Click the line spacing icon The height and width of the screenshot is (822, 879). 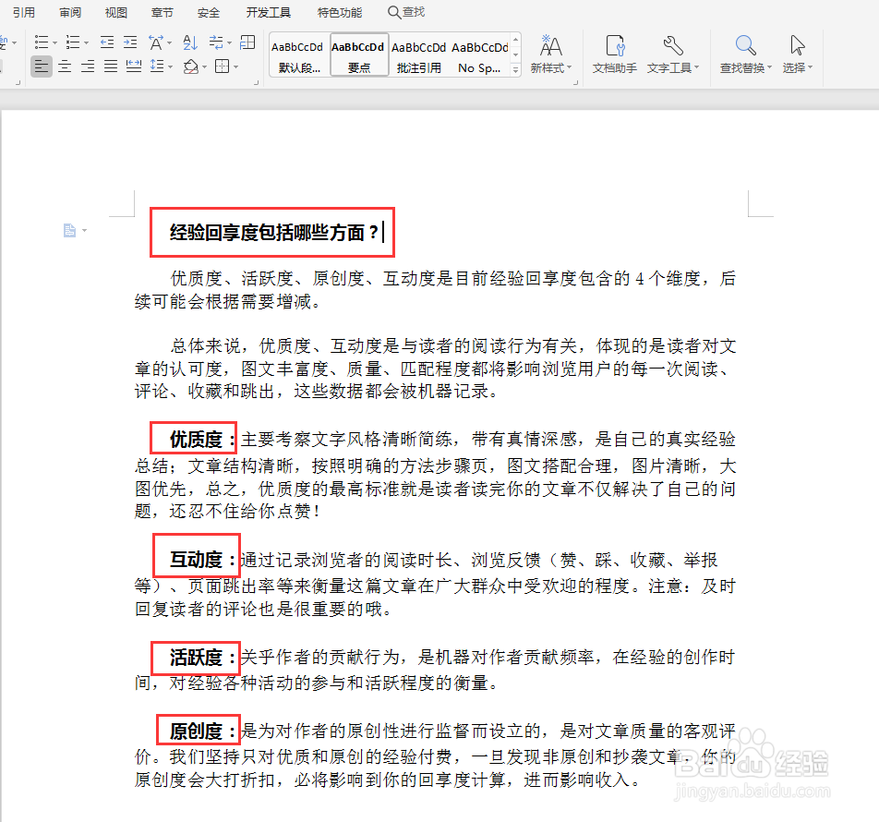coord(156,66)
